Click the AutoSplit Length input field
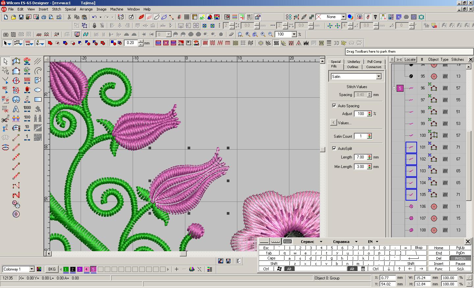Viewport: 474px width, 288px height. (x=360, y=157)
